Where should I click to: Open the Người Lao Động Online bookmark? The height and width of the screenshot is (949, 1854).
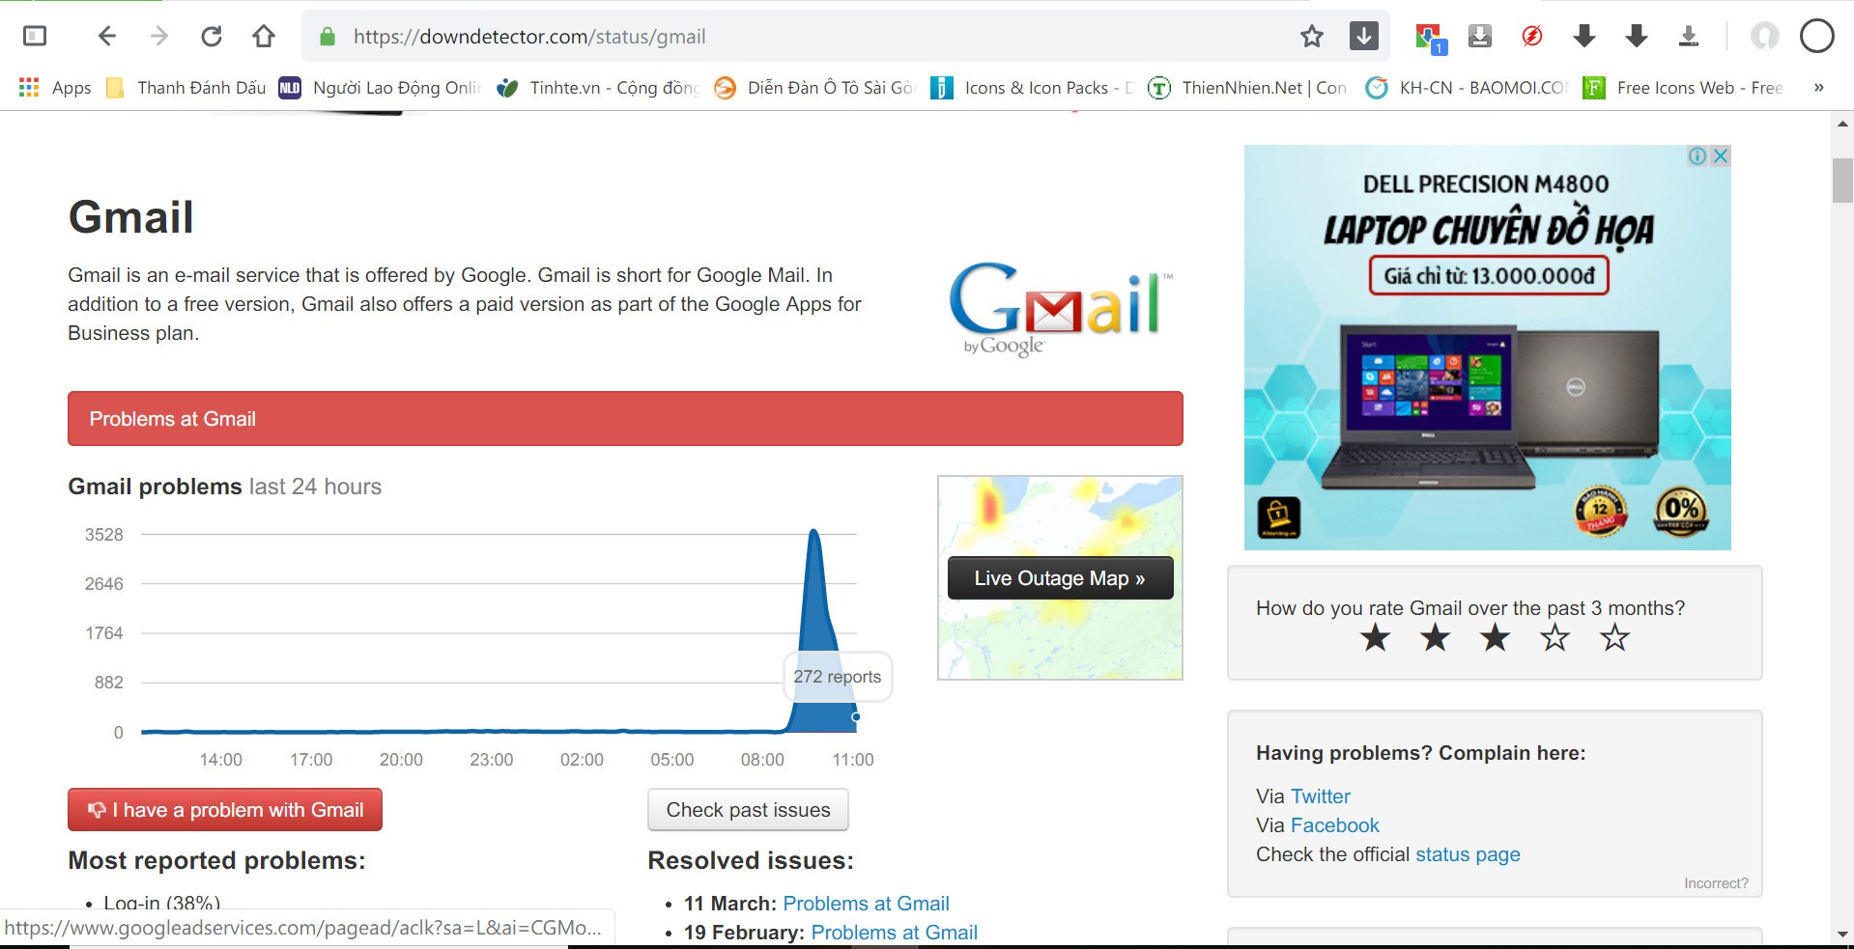(x=380, y=88)
